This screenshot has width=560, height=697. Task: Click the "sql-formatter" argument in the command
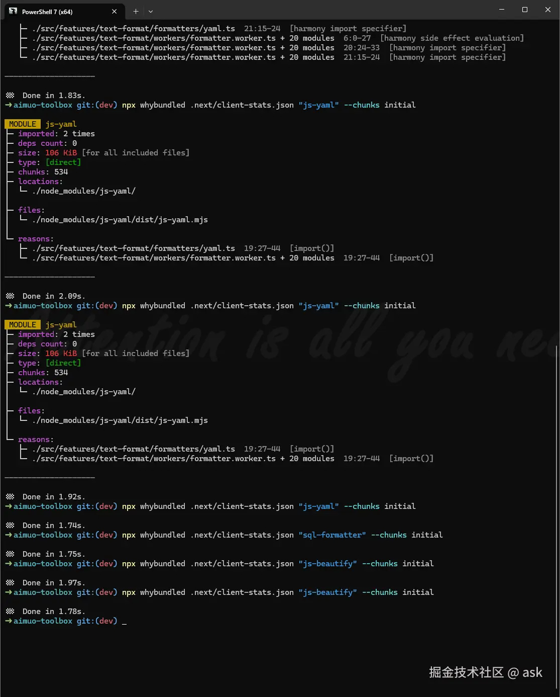[x=332, y=535]
